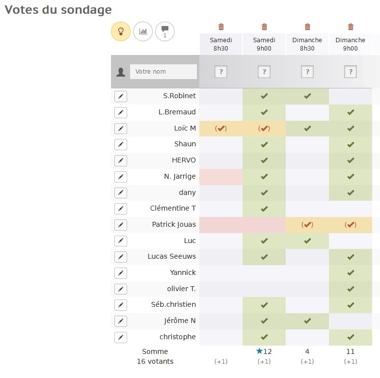Toggle your vote for Samedi 8h30
Image resolution: width=380 pixels, height=378 pixels.
[x=221, y=72]
